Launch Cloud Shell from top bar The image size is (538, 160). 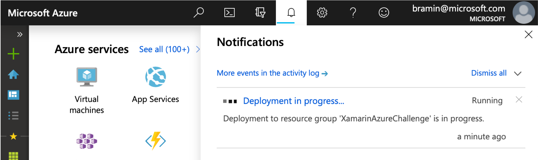pyautogui.click(x=229, y=13)
